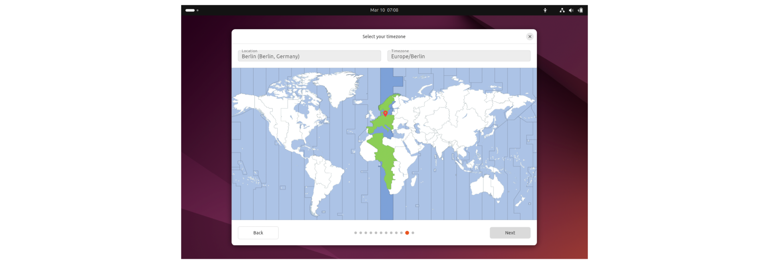Select Greenland on the timezone map
Viewport: 769px width, 266px height.
[x=337, y=86]
